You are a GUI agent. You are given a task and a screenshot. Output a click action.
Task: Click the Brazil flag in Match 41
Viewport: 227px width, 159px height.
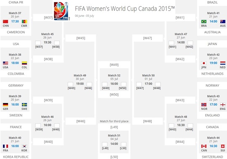pos(204,21)
